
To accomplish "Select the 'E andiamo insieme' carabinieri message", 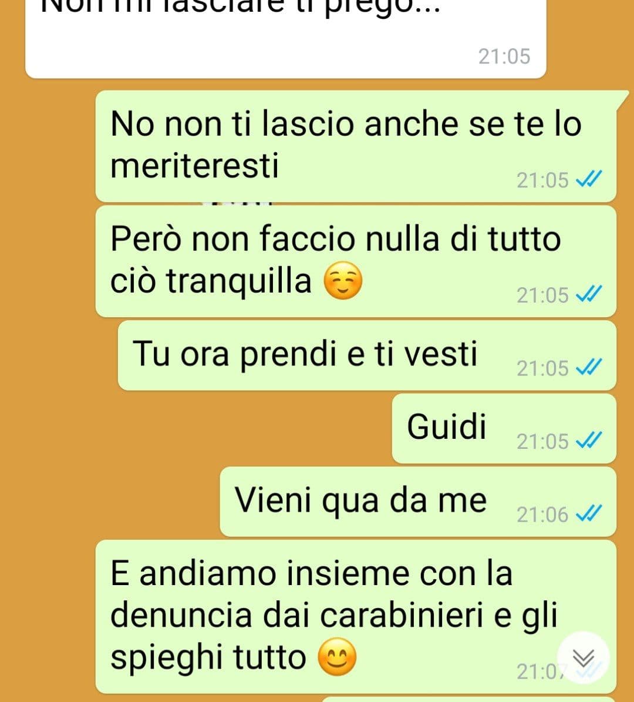I will pyautogui.click(x=356, y=617).
